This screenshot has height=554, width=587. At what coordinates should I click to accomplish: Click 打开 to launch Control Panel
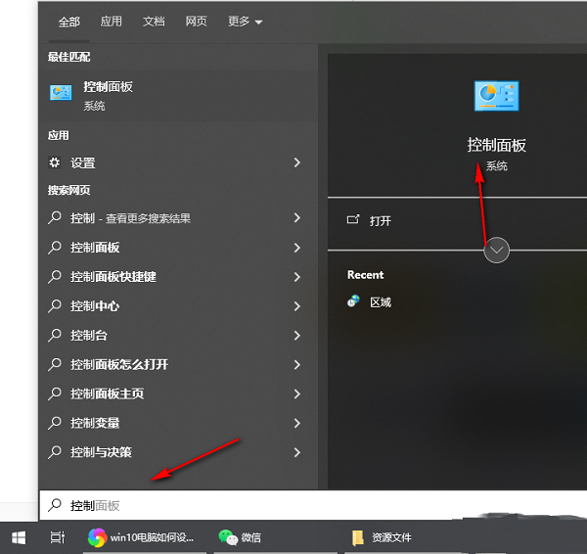click(381, 221)
